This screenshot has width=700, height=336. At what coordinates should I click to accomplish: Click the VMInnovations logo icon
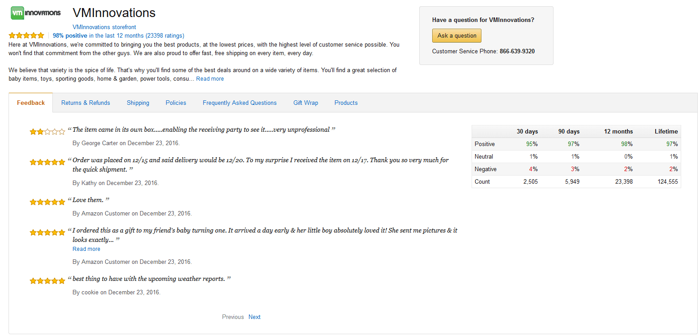click(x=17, y=13)
